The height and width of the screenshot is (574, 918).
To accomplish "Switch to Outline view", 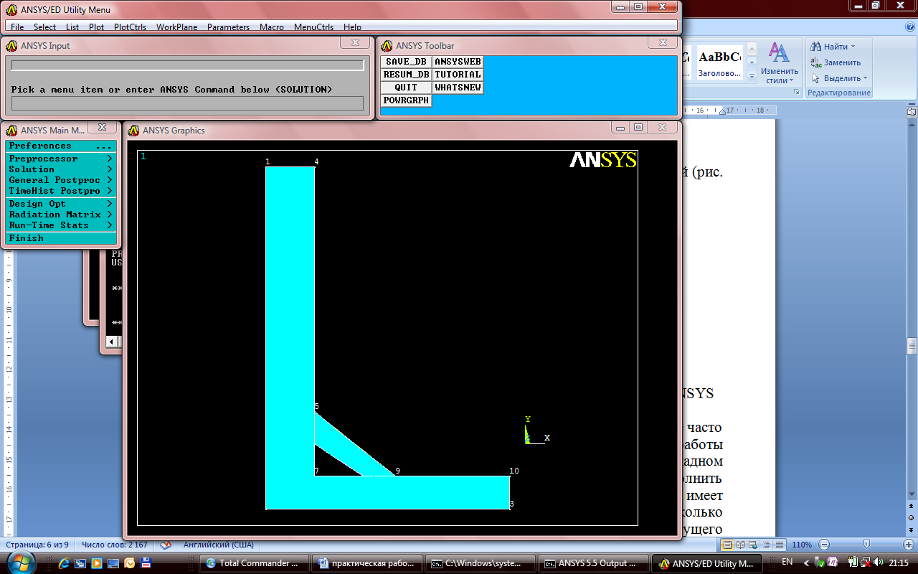I will (766, 545).
